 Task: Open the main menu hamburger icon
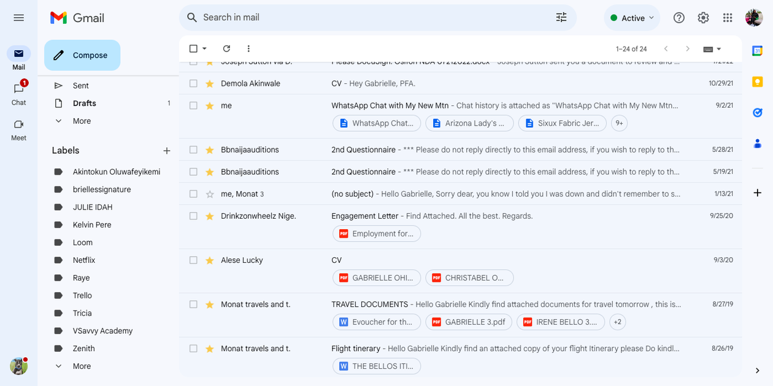19,18
